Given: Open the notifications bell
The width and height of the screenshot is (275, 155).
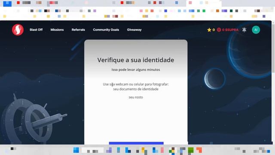Looking at the screenshot, I should click(244, 30).
